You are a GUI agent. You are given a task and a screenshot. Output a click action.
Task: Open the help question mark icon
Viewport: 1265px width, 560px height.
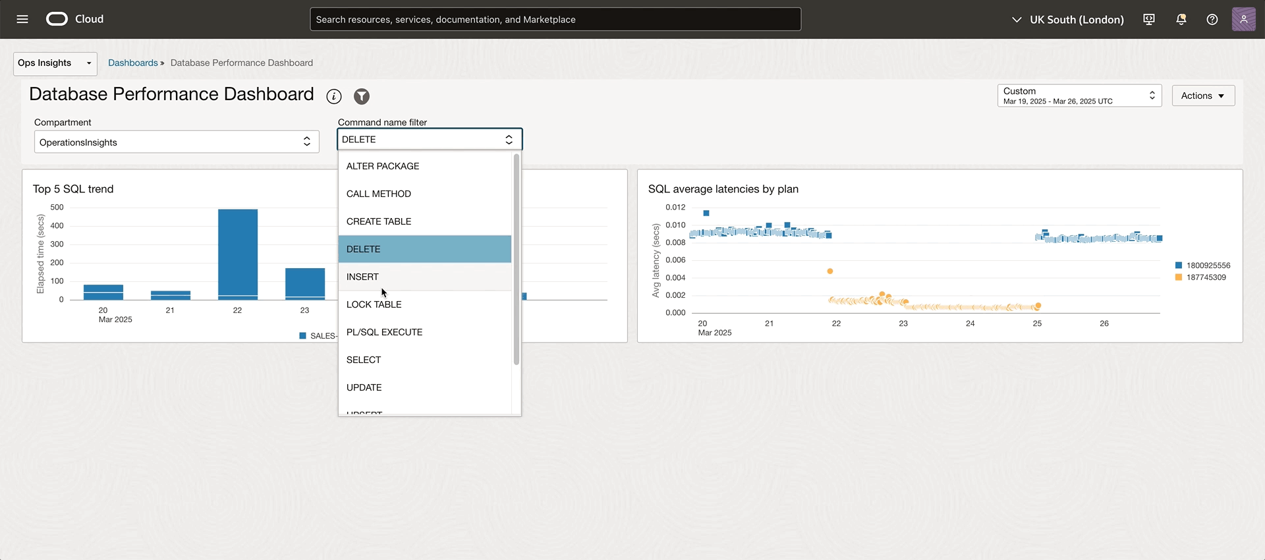(1212, 20)
